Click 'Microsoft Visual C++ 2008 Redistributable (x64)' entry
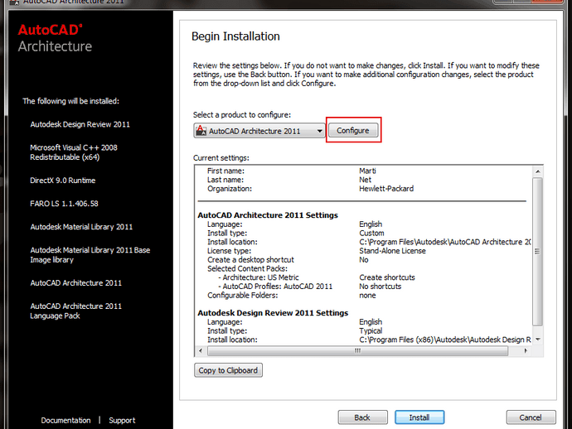Screen dimensions: 572x429 (x=74, y=152)
